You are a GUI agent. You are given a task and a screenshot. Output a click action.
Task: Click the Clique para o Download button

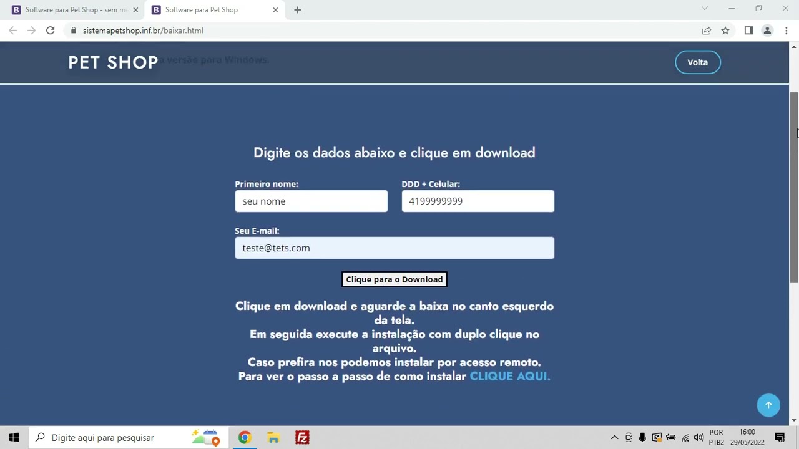[395, 279]
